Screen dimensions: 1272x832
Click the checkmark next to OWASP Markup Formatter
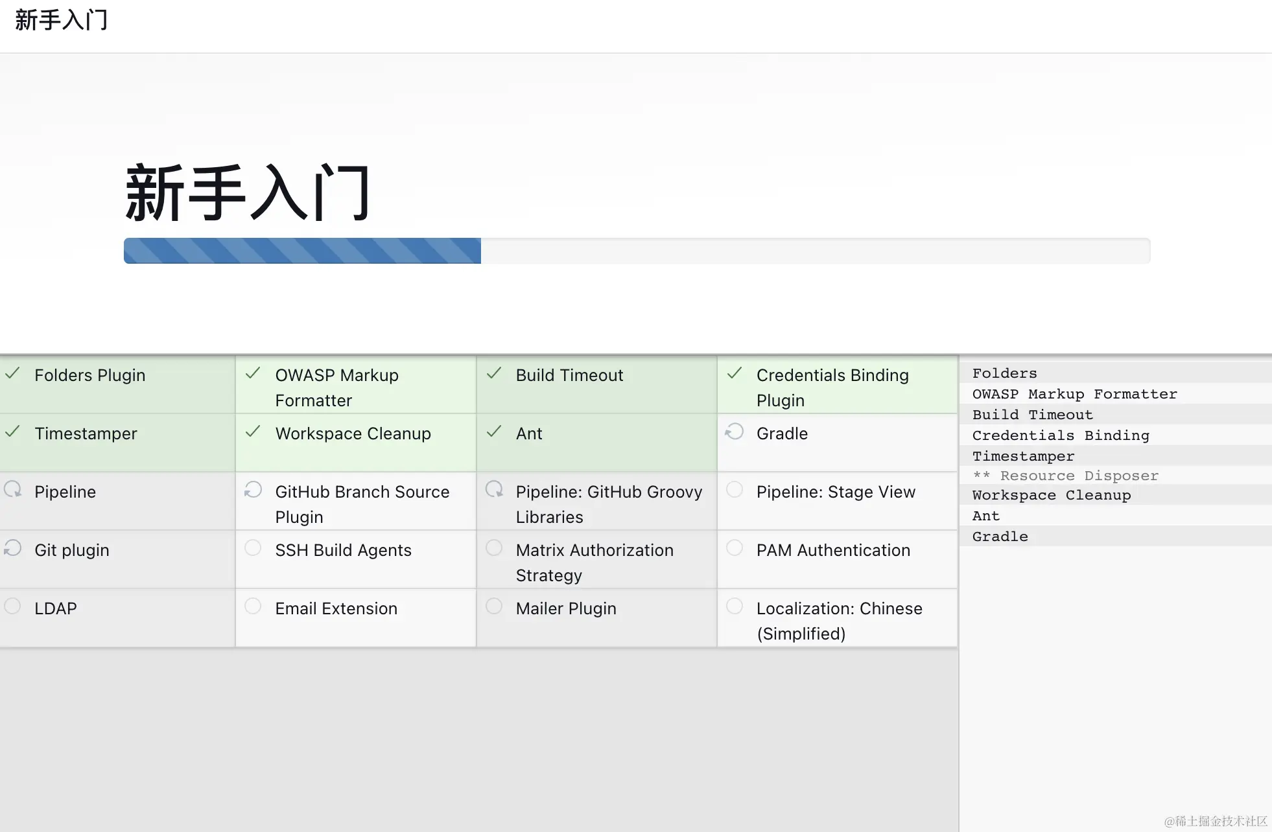click(253, 374)
